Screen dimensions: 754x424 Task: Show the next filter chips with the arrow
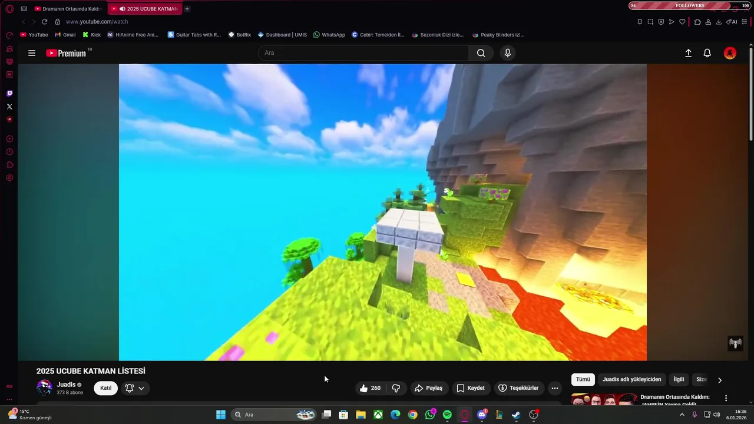(x=719, y=380)
